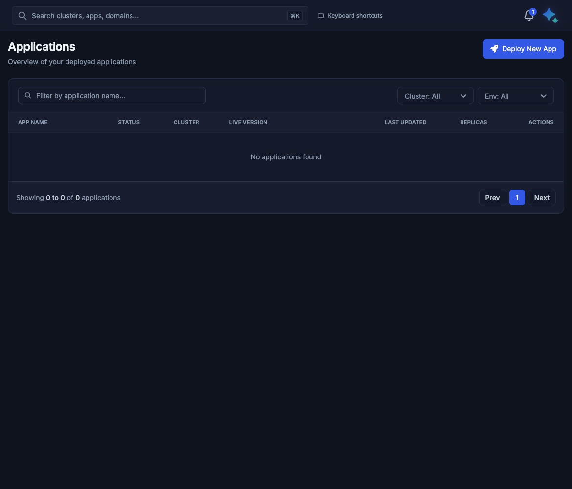Open the sparkle AI assistant icon

[x=550, y=16]
